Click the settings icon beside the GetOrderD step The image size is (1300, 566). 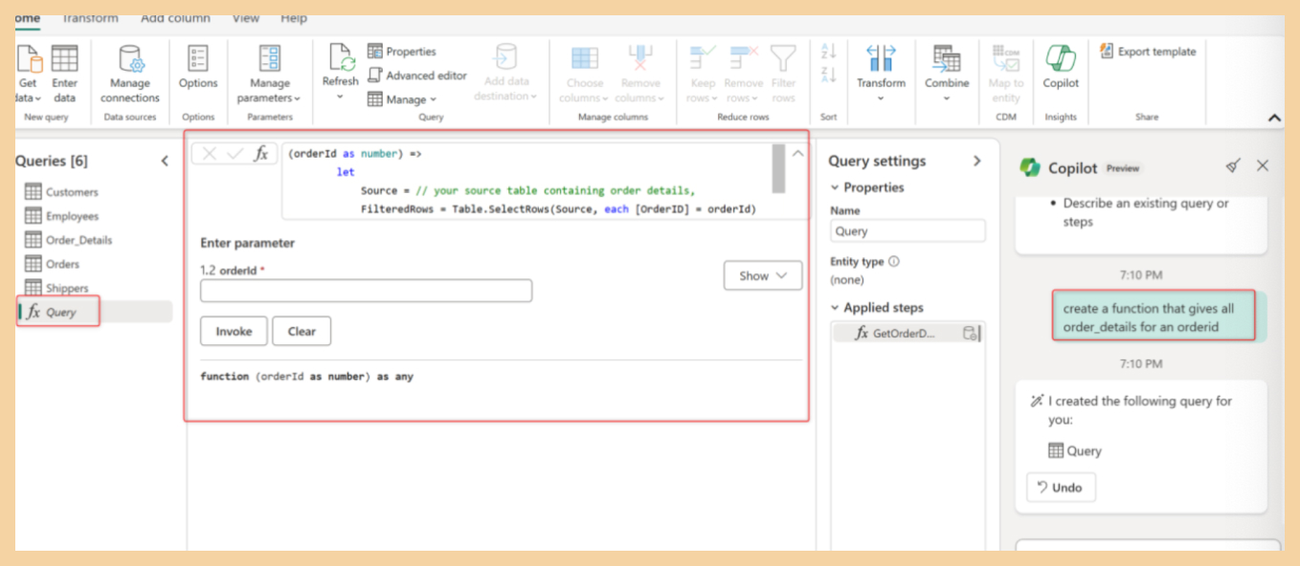click(x=970, y=334)
